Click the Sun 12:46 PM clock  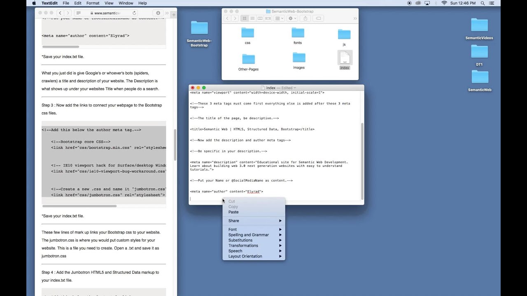coord(463,3)
